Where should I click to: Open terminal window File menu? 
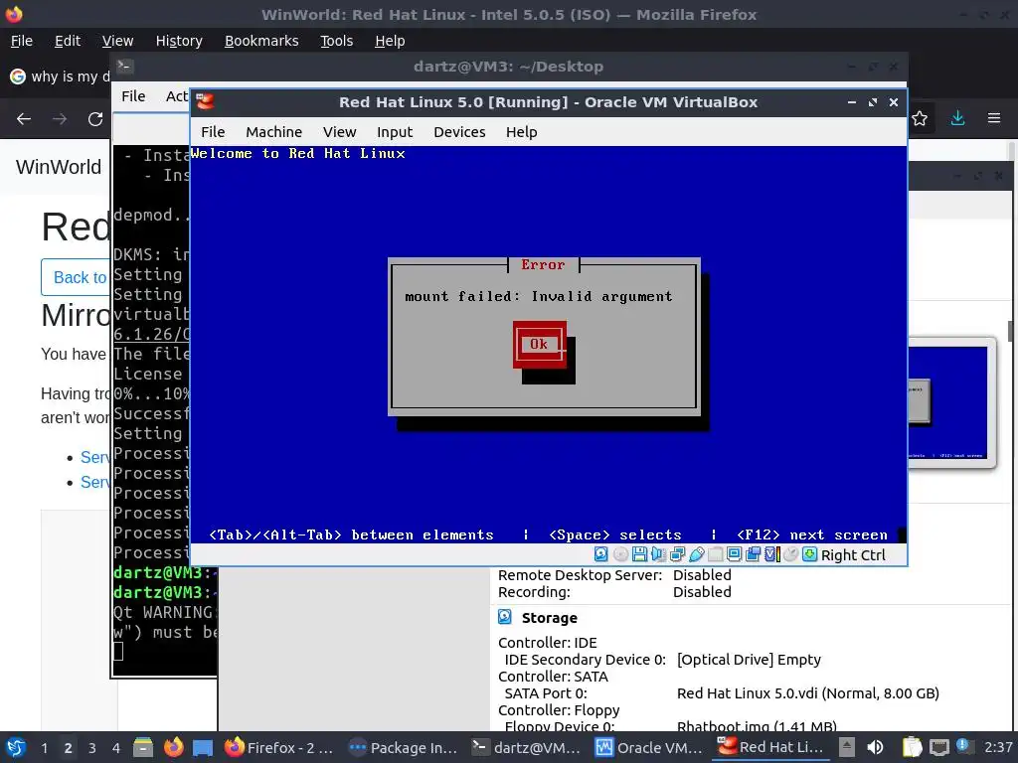pos(133,96)
